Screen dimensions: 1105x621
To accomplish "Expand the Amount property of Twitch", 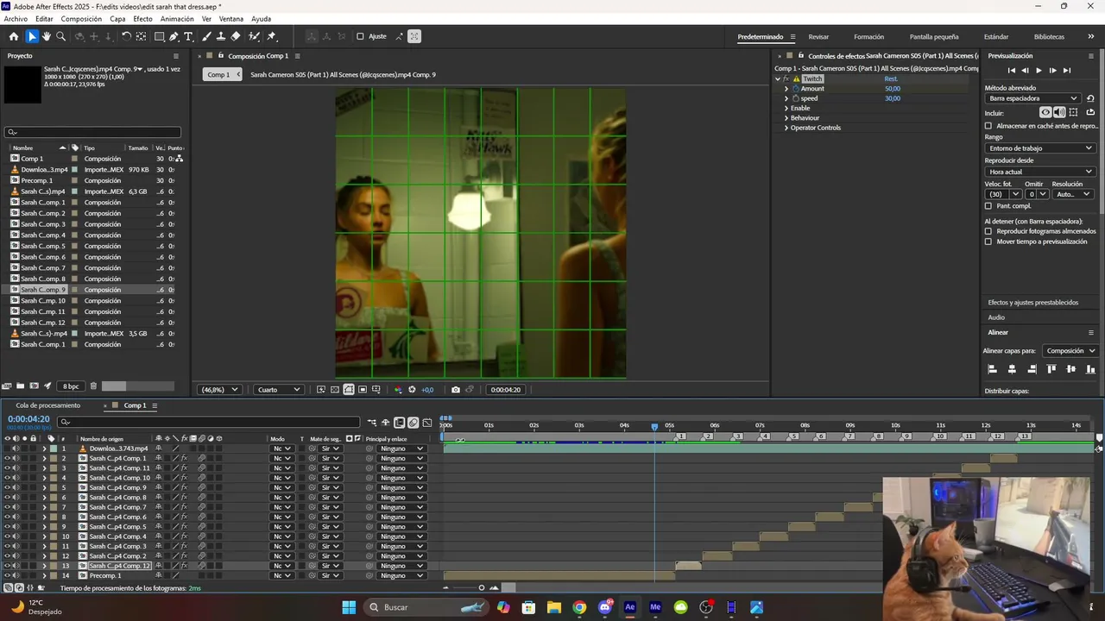I will pyautogui.click(x=786, y=89).
